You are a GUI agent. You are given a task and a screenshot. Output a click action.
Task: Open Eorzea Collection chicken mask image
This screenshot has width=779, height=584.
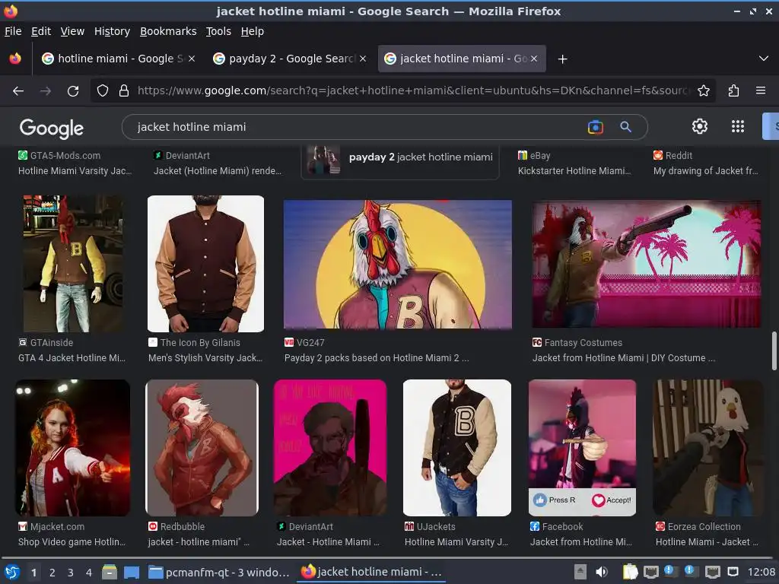(707, 448)
